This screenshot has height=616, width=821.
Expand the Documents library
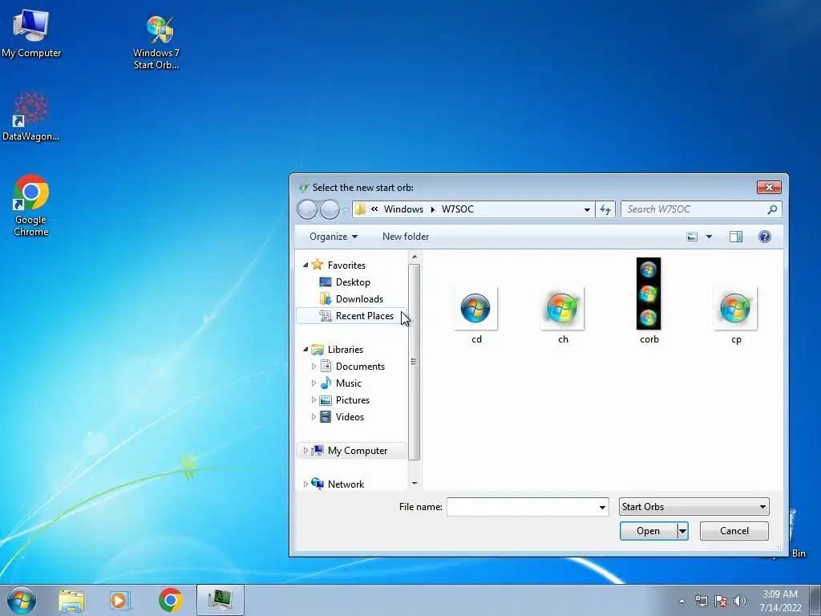pos(313,366)
